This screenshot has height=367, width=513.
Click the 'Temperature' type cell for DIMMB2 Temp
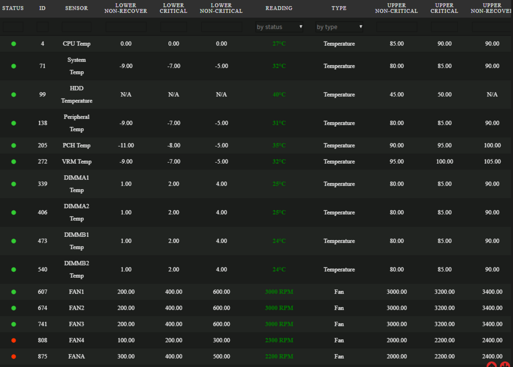click(339, 270)
